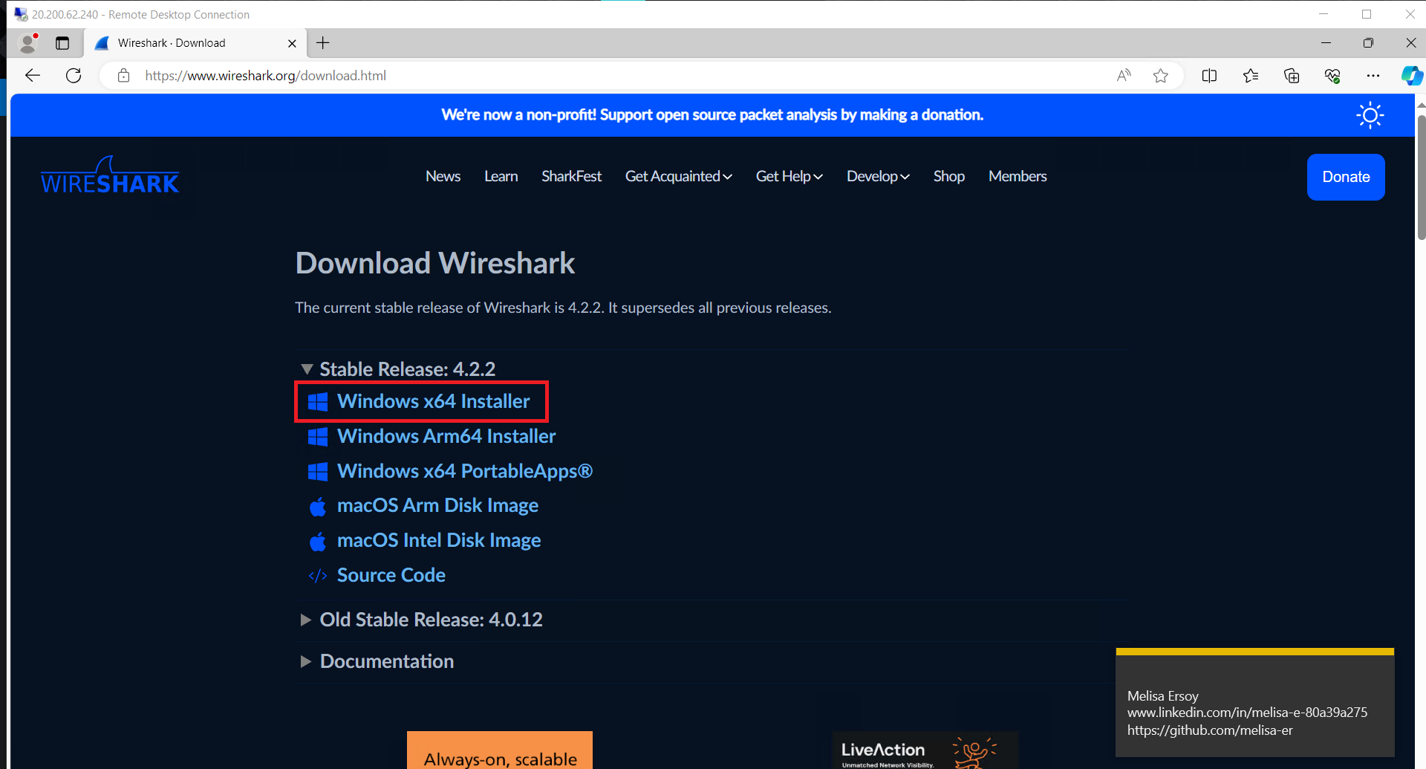Open the Get Help dropdown menu
Screen dimensions: 1426x769
tap(789, 176)
